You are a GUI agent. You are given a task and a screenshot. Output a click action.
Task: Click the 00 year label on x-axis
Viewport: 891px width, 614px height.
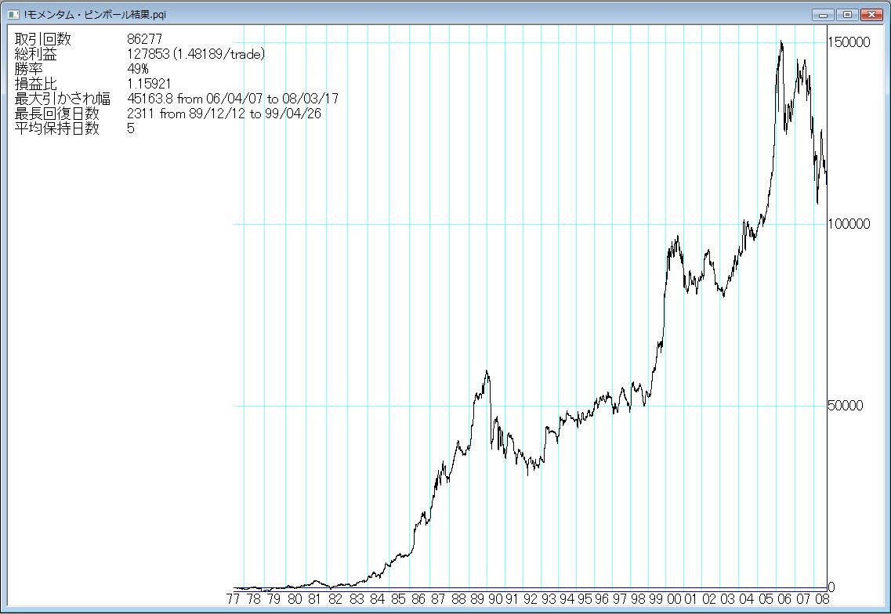click(673, 600)
